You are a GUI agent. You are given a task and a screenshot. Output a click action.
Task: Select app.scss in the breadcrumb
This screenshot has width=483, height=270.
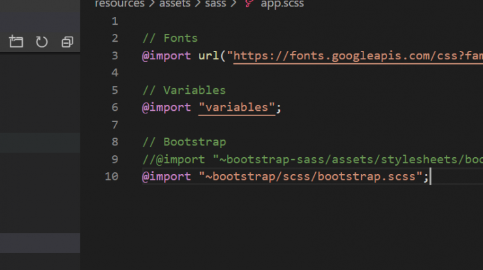tap(282, 4)
